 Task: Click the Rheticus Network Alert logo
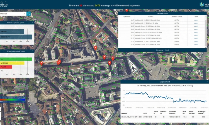point(4,4)
